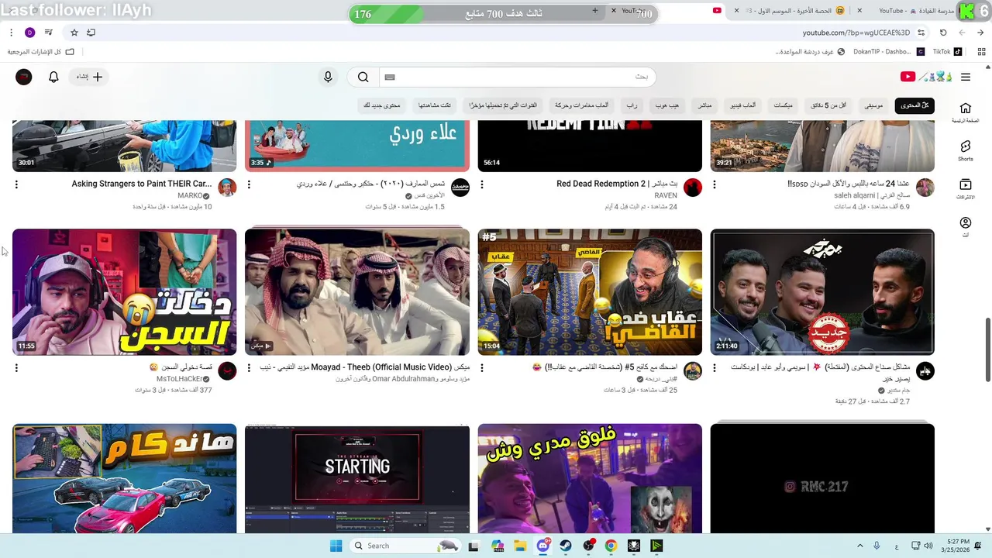Open the apps grid in the bookmarks bar

pyautogui.click(x=981, y=52)
